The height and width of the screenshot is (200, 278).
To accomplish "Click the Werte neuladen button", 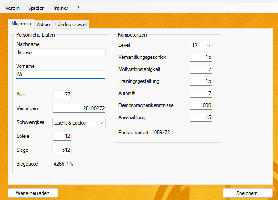I will 33,193.
